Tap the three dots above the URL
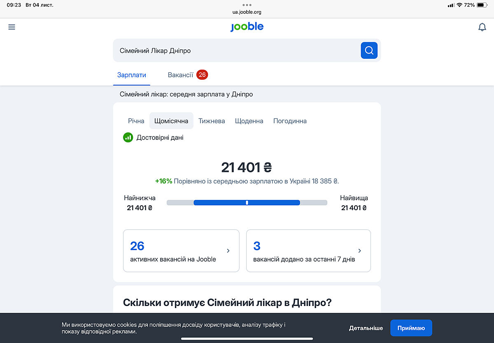The image size is (494, 343). [x=247, y=5]
